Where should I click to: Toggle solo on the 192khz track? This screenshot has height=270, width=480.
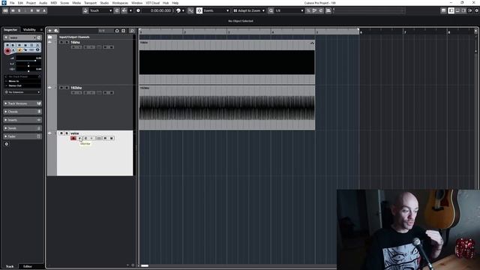click(x=67, y=88)
